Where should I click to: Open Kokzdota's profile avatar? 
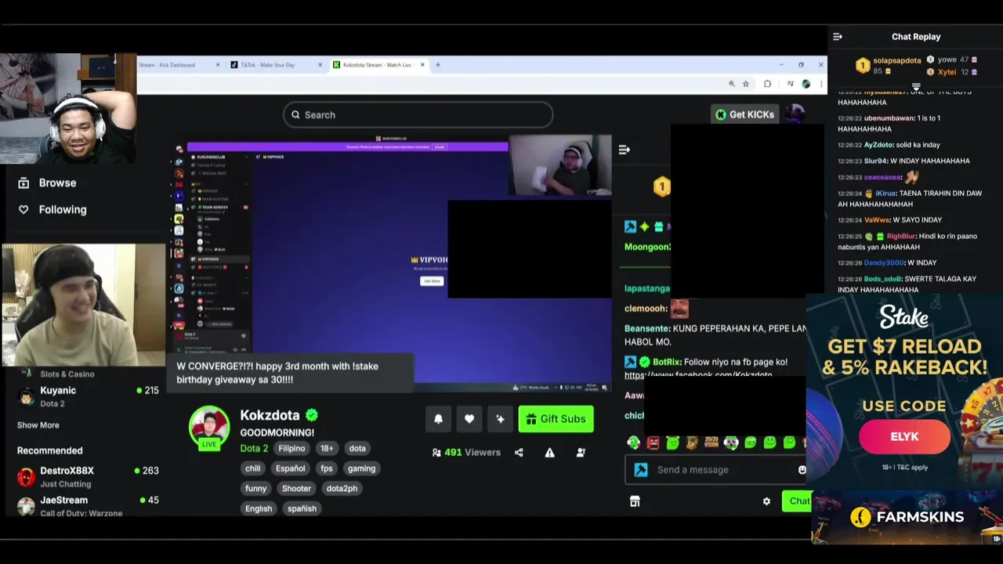click(208, 426)
